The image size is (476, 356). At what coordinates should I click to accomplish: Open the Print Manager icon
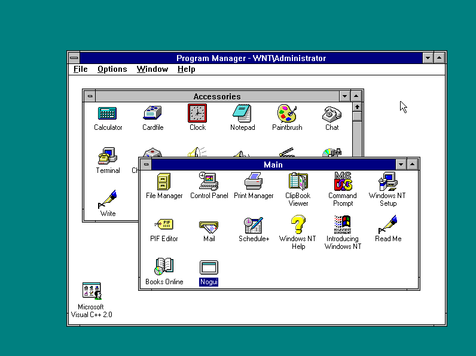pyautogui.click(x=253, y=182)
